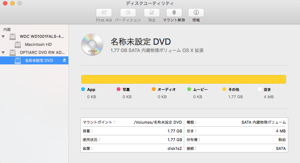
Task: Click the pink 写真 legend dot
Action: [118, 89]
